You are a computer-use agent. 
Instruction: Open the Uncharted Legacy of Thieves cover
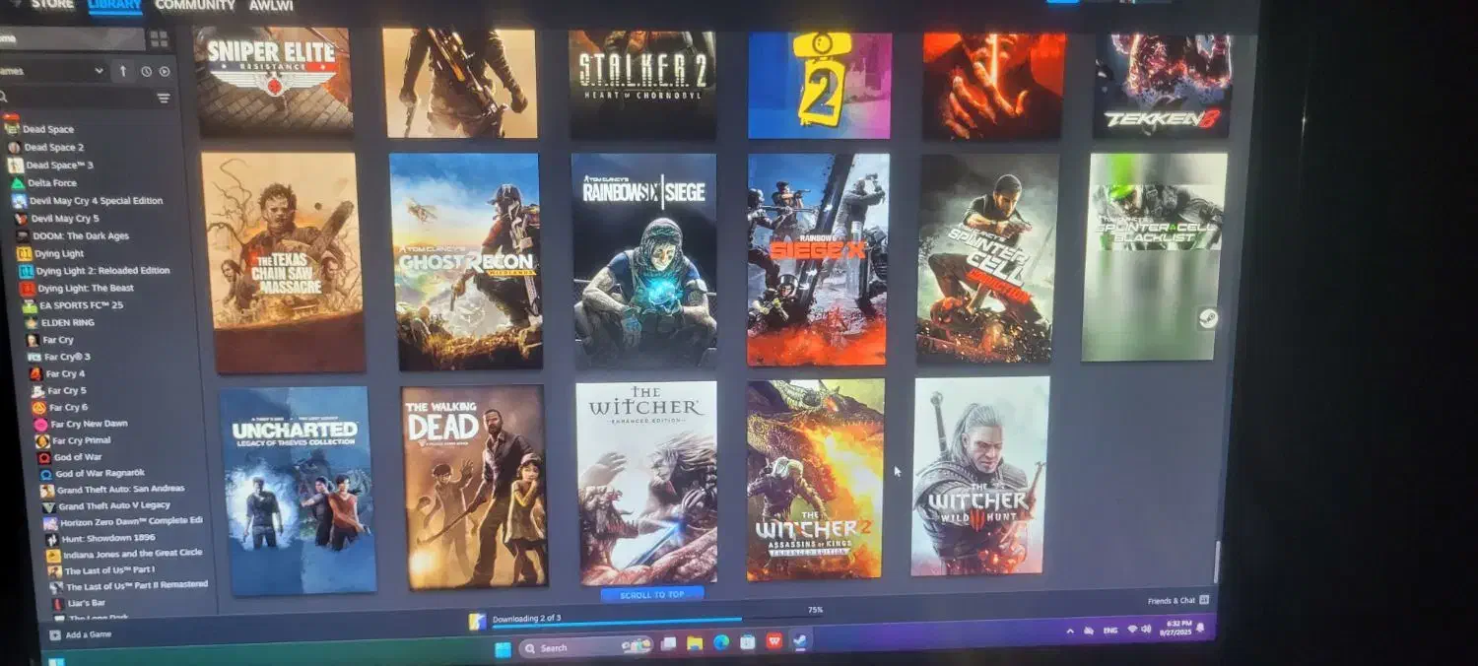(297, 491)
